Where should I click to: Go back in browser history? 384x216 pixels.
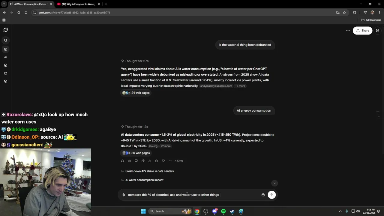[x=4, y=13]
